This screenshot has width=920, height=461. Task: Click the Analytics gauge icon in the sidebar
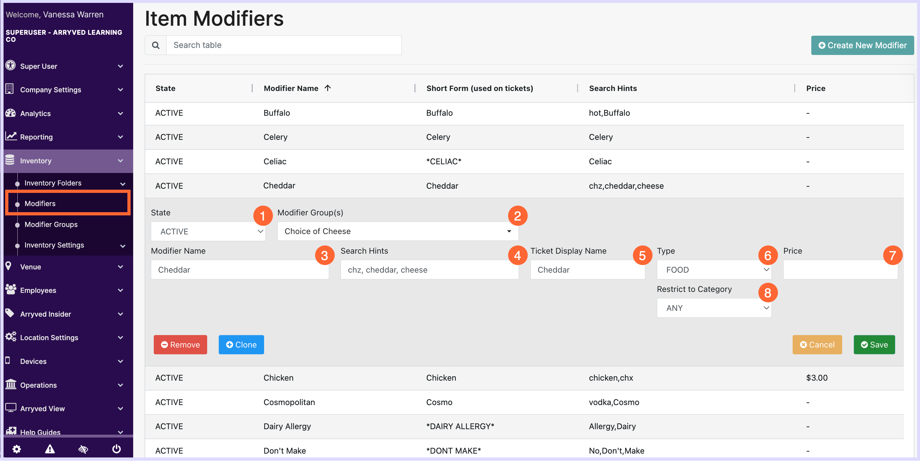[10, 113]
